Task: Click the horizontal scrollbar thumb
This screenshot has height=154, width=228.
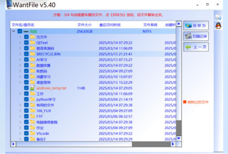Action: 74,144
